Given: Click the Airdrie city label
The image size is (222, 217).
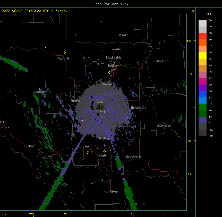Looking at the screenshot, I should [104, 138].
